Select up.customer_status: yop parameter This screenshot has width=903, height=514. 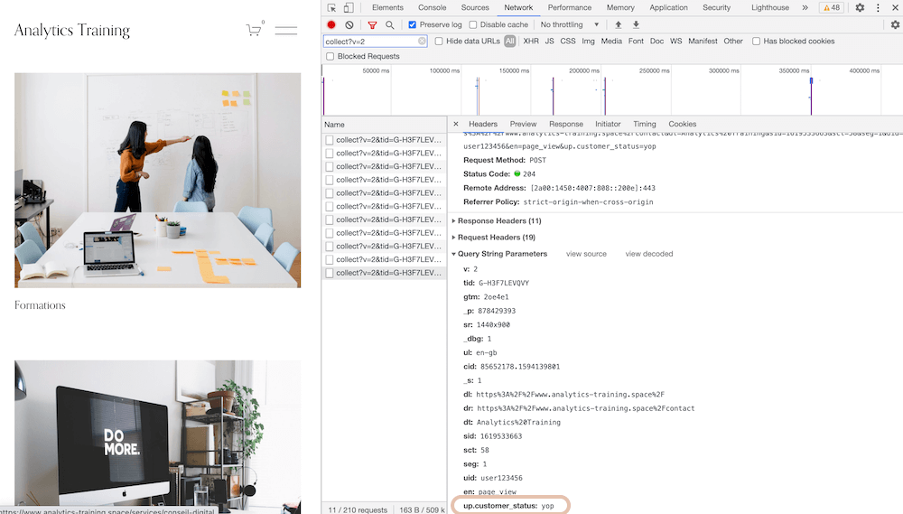509,505
